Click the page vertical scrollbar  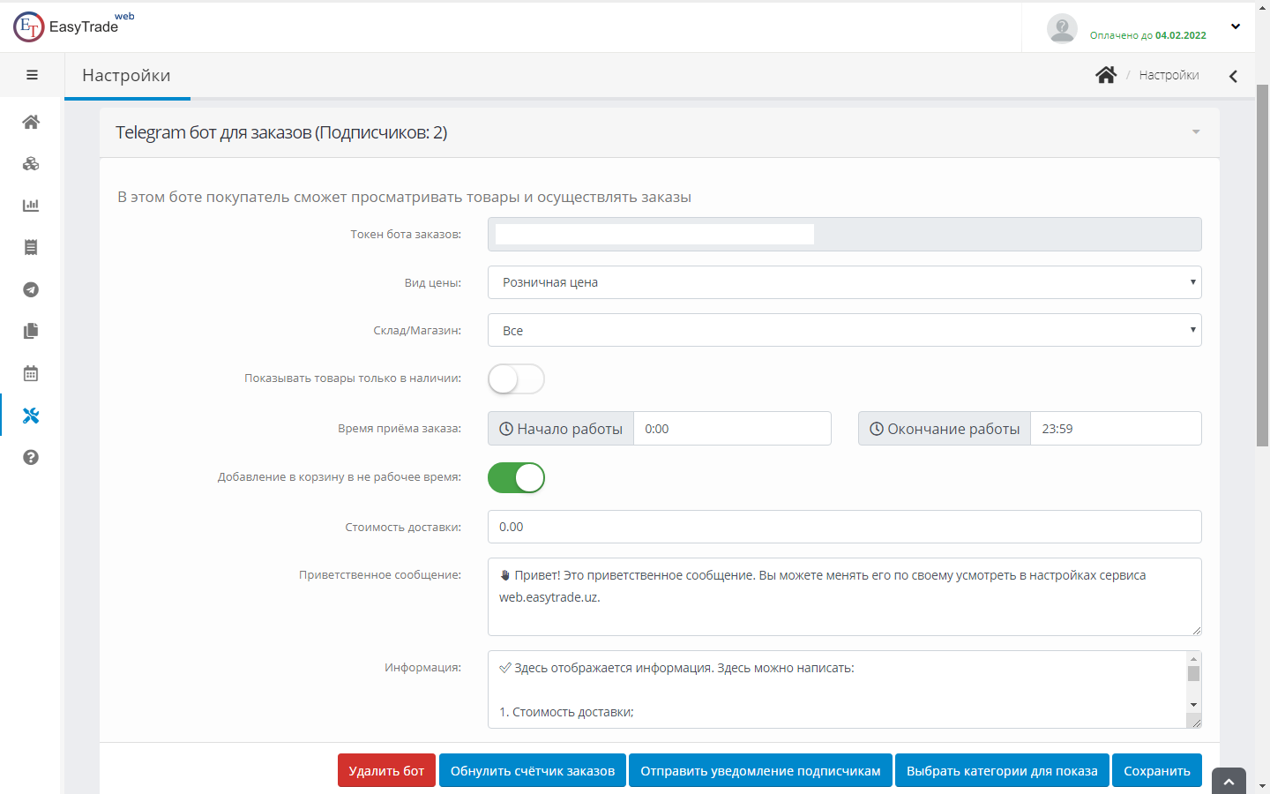1262,265
